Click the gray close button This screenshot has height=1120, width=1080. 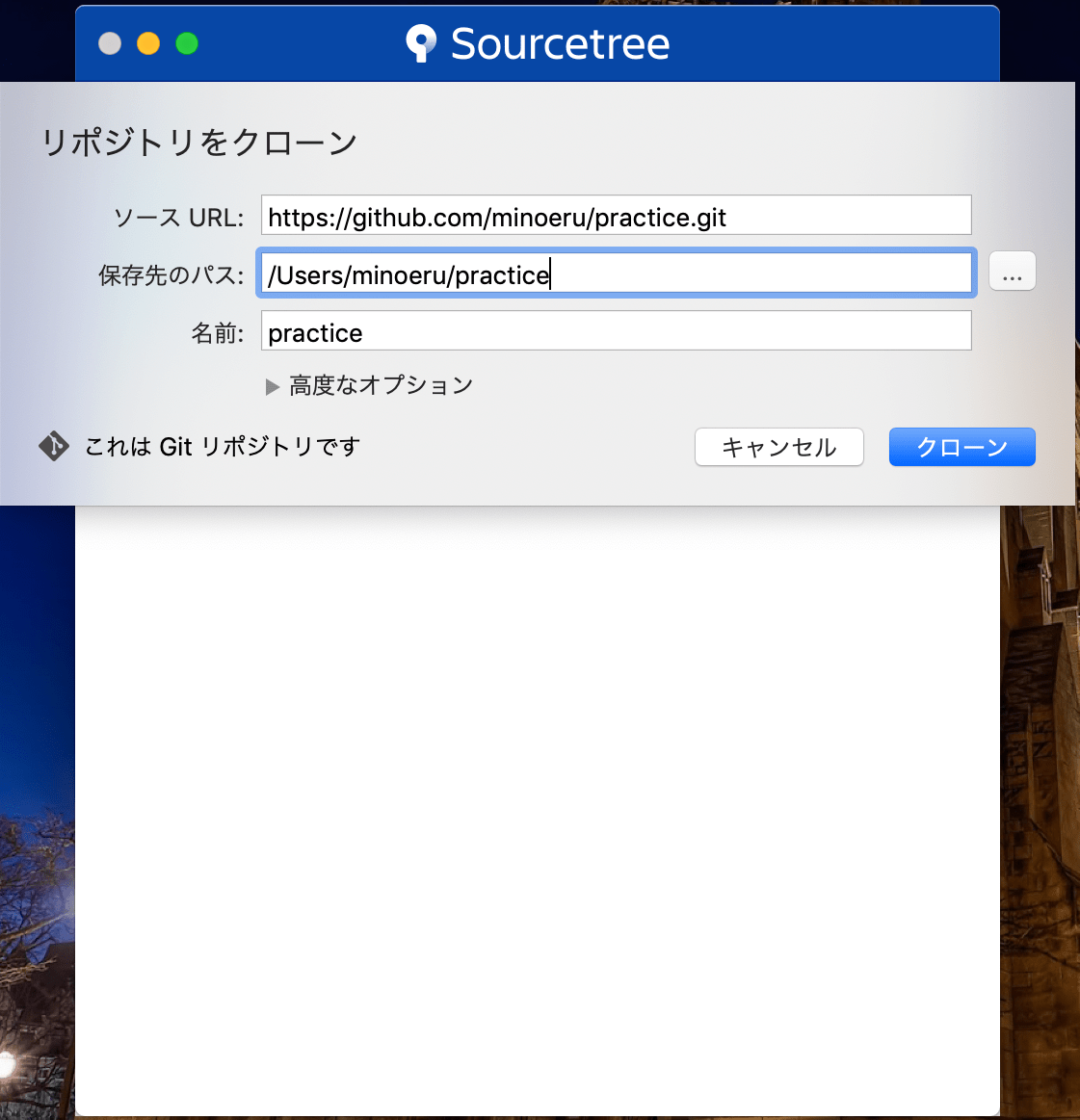click(110, 43)
